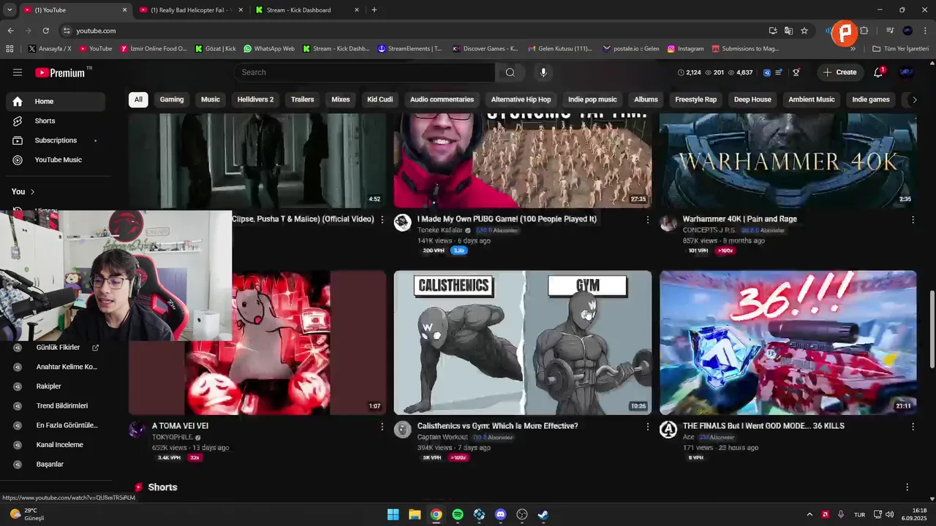The image size is (936, 526).
Task: Click the Create button
Action: [x=839, y=72]
